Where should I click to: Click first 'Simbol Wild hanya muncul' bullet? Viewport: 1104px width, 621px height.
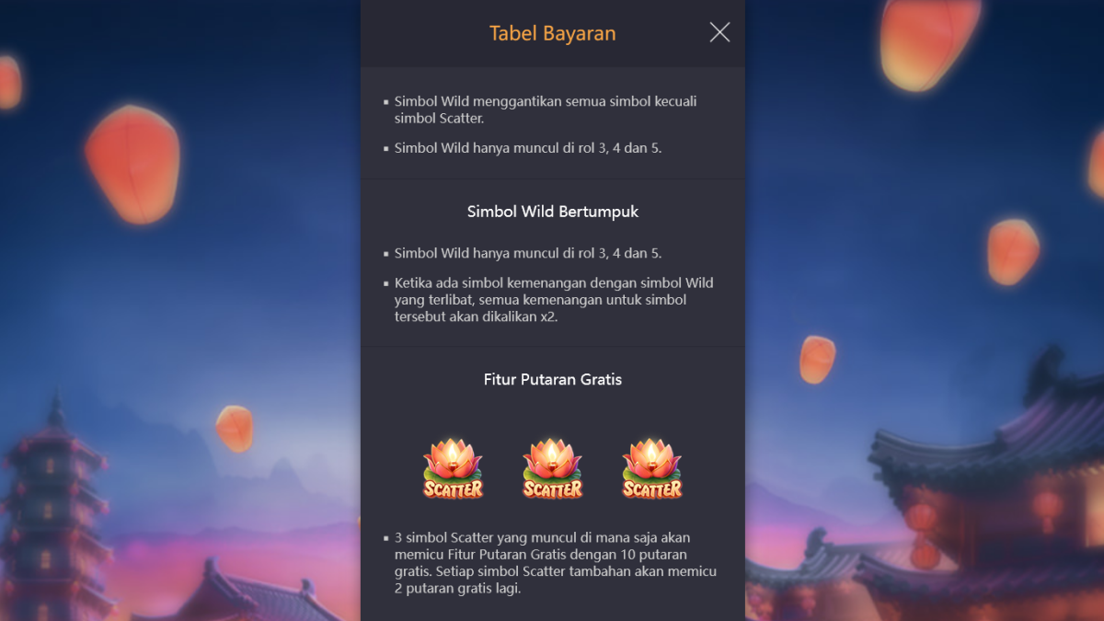coord(527,148)
